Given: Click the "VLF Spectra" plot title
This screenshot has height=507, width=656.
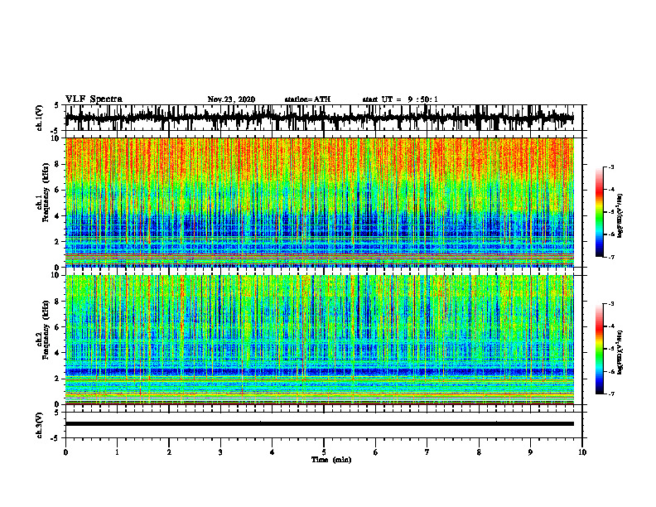Looking at the screenshot, I should [x=94, y=99].
